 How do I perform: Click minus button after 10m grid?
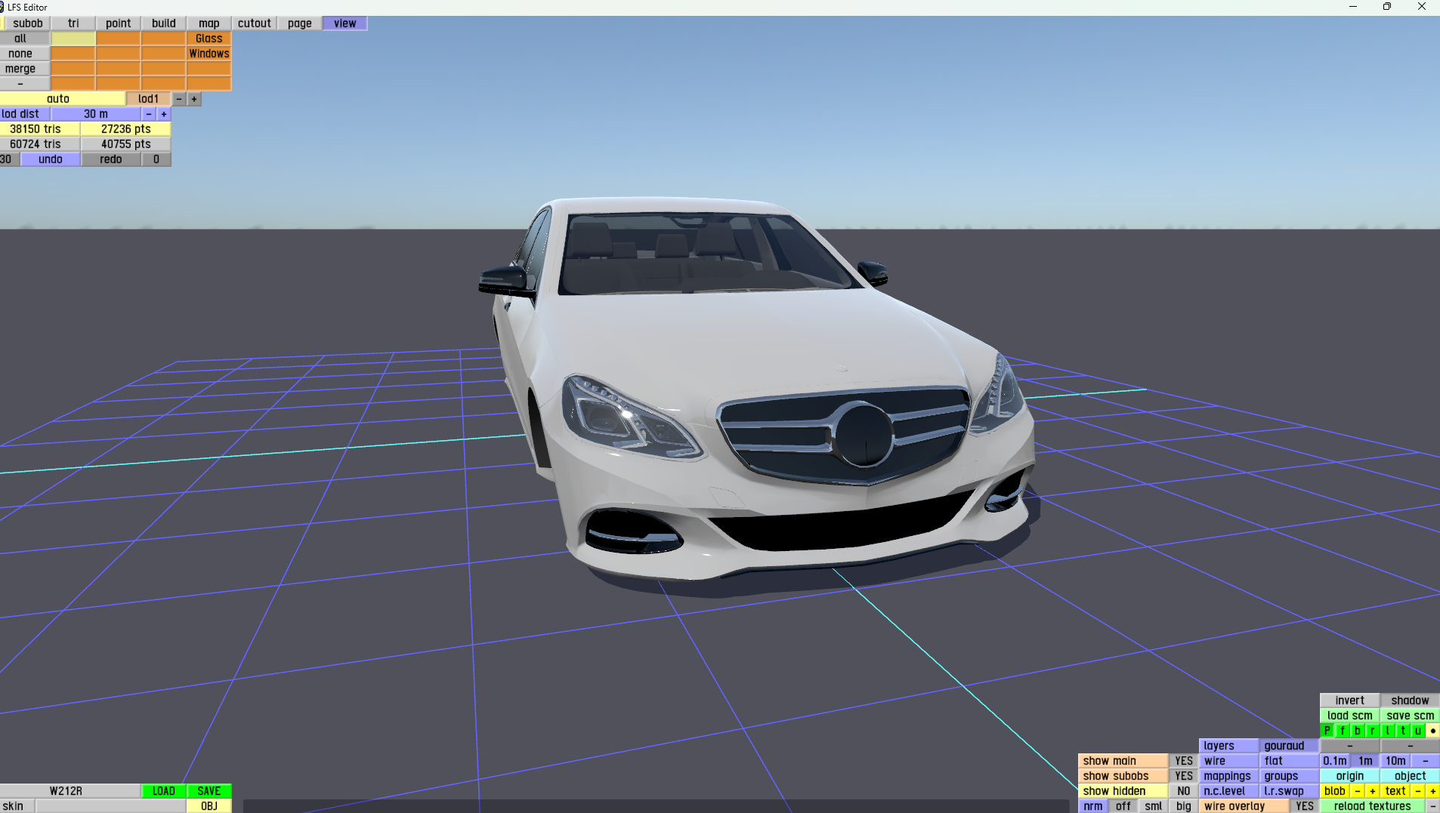[1426, 761]
